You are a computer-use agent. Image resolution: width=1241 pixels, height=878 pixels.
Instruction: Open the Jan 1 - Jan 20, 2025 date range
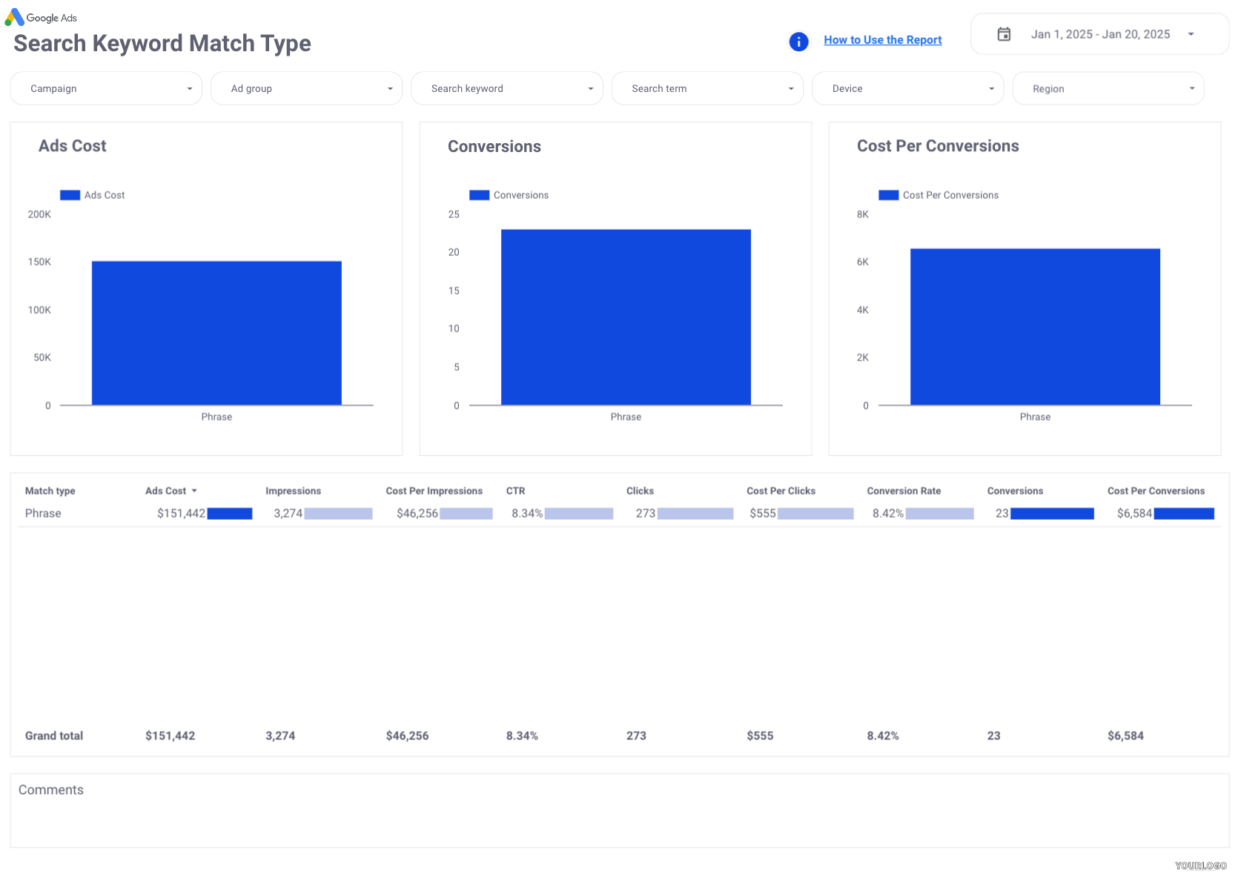point(1100,34)
